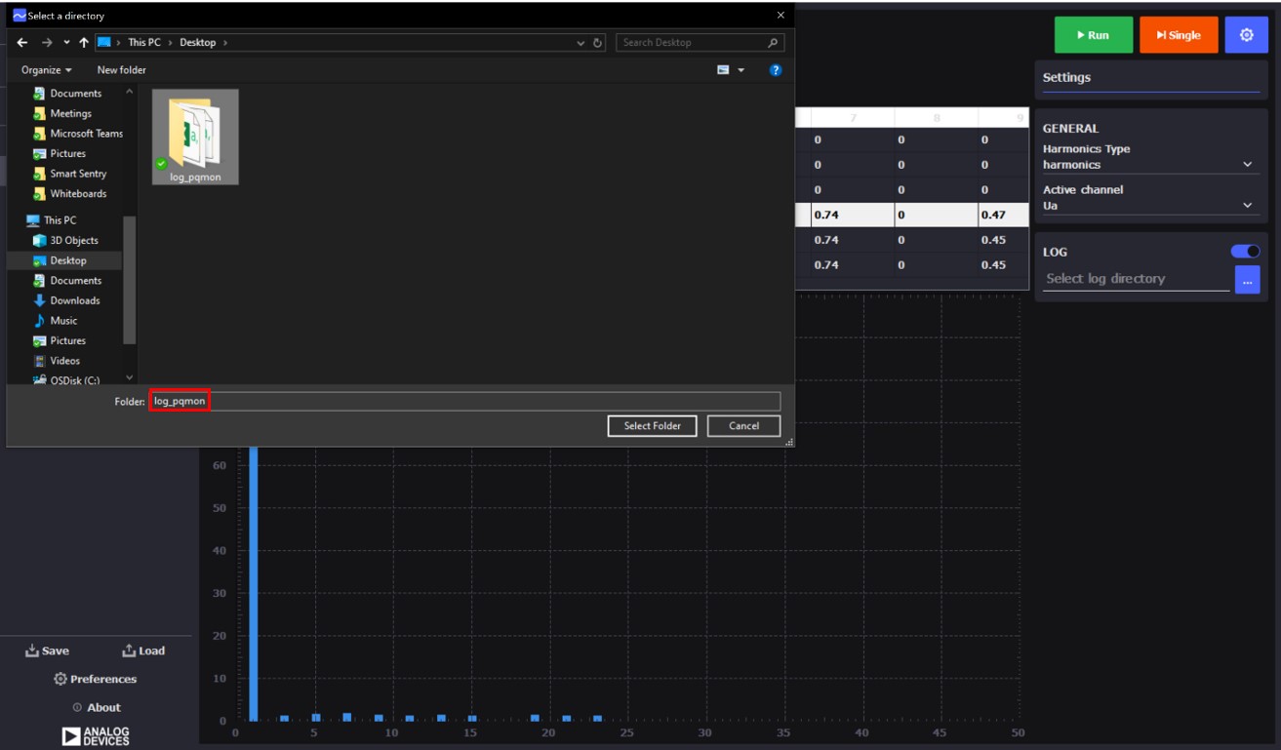Open Preferences from the left sidebar
Viewport: 1281px width, 750px height.
point(99,678)
